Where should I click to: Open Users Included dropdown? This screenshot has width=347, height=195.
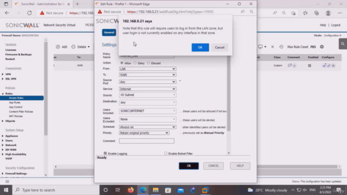pyautogui.click(x=147, y=110)
